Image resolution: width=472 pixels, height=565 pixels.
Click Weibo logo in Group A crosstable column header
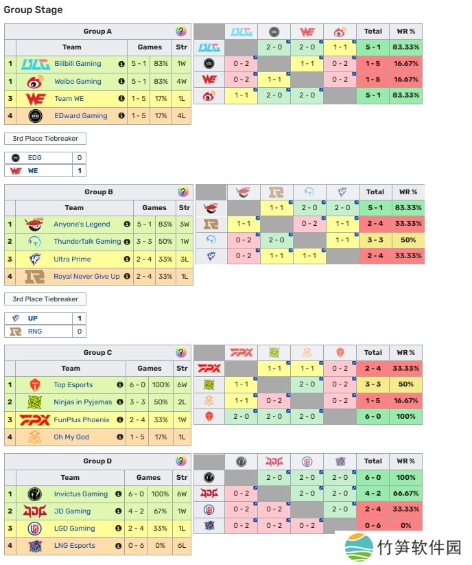tap(340, 32)
